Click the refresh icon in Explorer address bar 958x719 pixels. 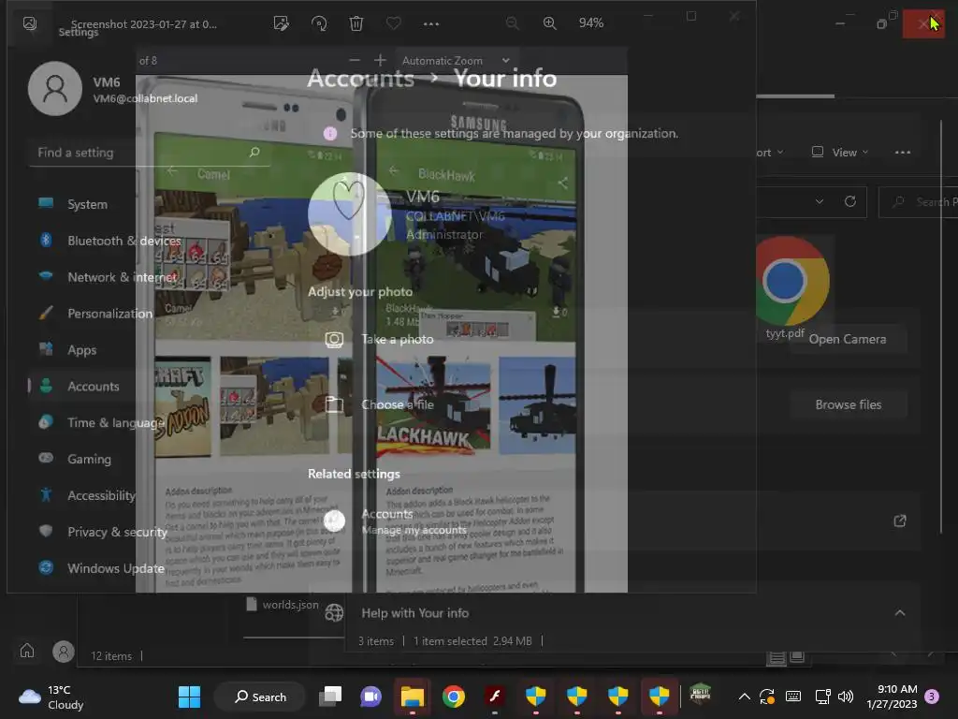(849, 201)
